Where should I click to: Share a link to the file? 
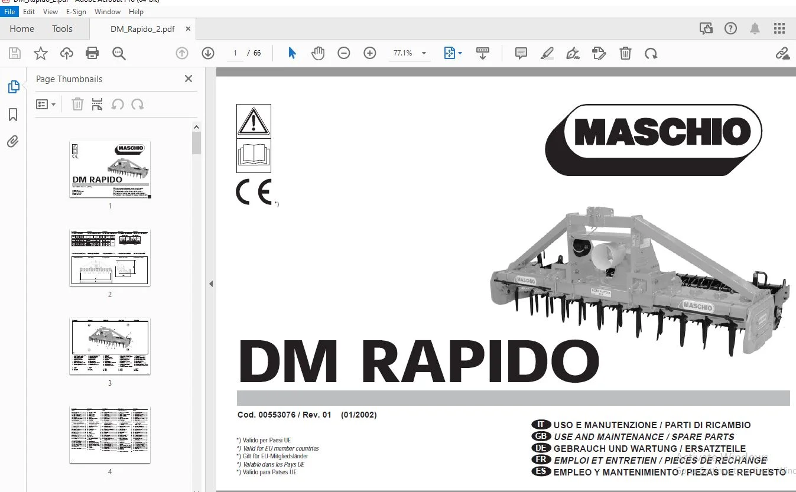click(783, 54)
